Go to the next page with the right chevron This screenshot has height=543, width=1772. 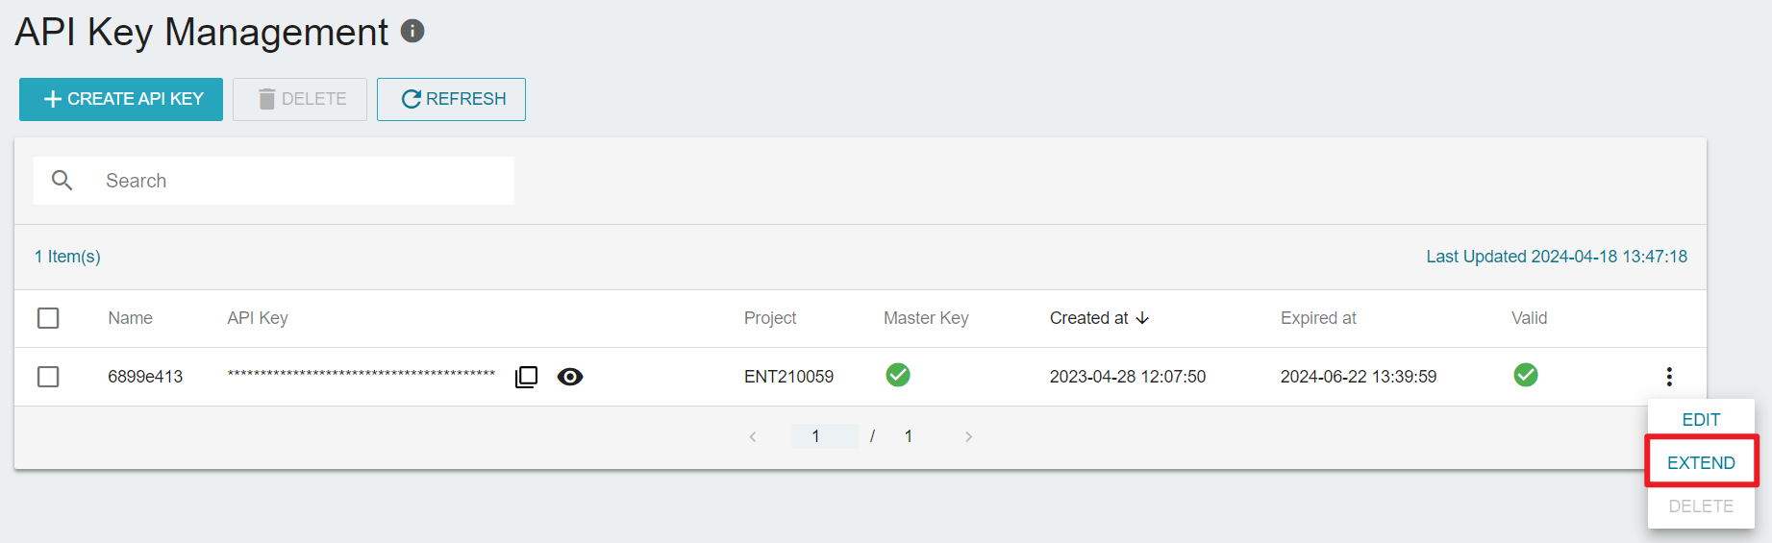(x=968, y=436)
